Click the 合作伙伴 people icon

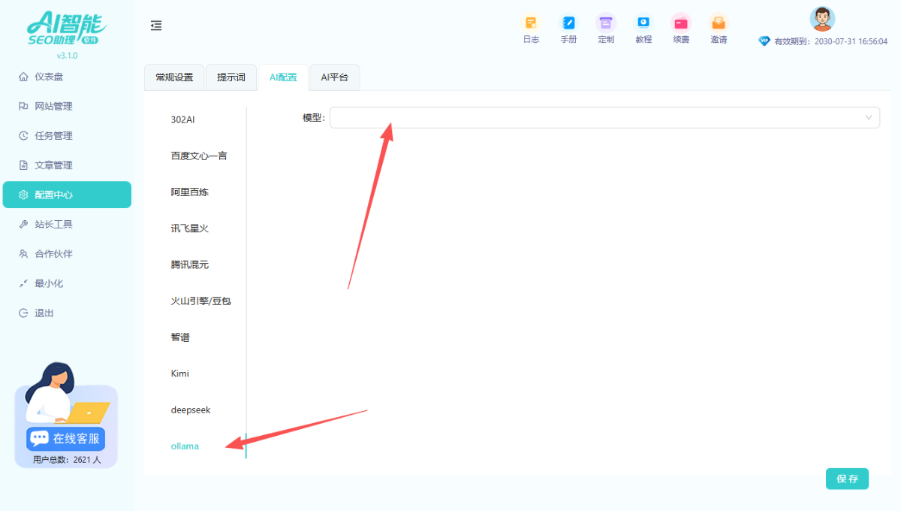23,254
